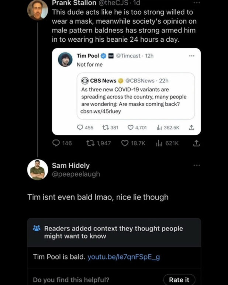Open Sam Hidely's profile picture
Image resolution: width=228 pixels, height=285 pixels.
click(x=38, y=170)
